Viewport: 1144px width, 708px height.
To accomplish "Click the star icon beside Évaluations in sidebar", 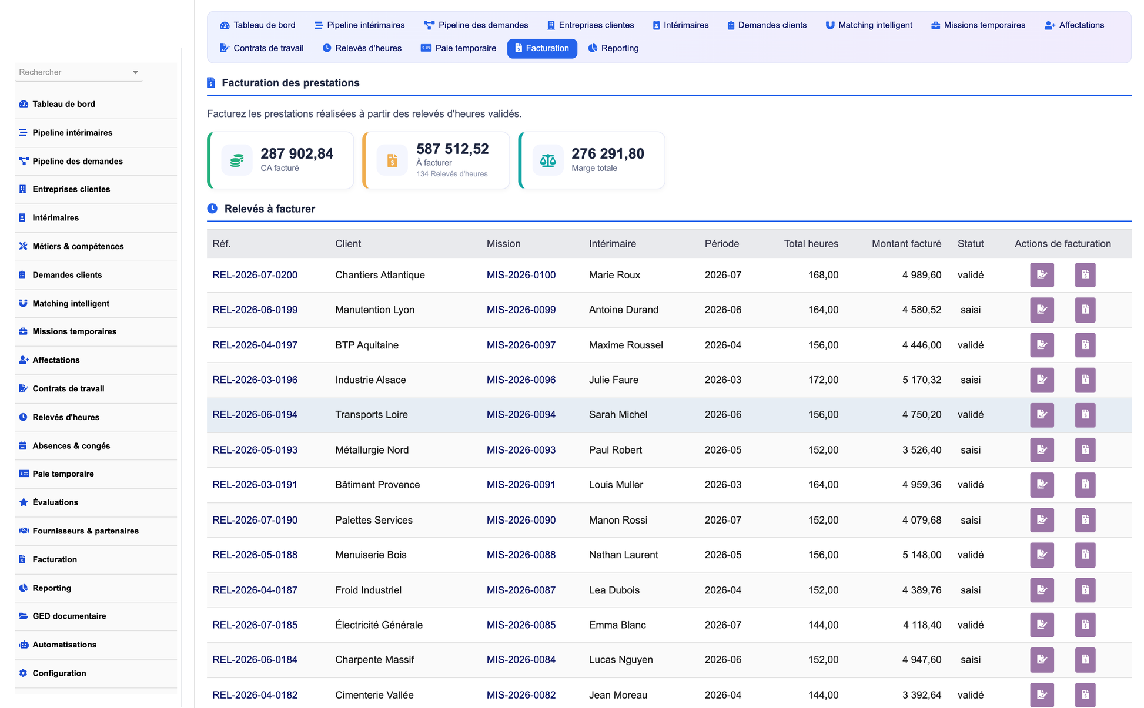I will click(x=24, y=502).
